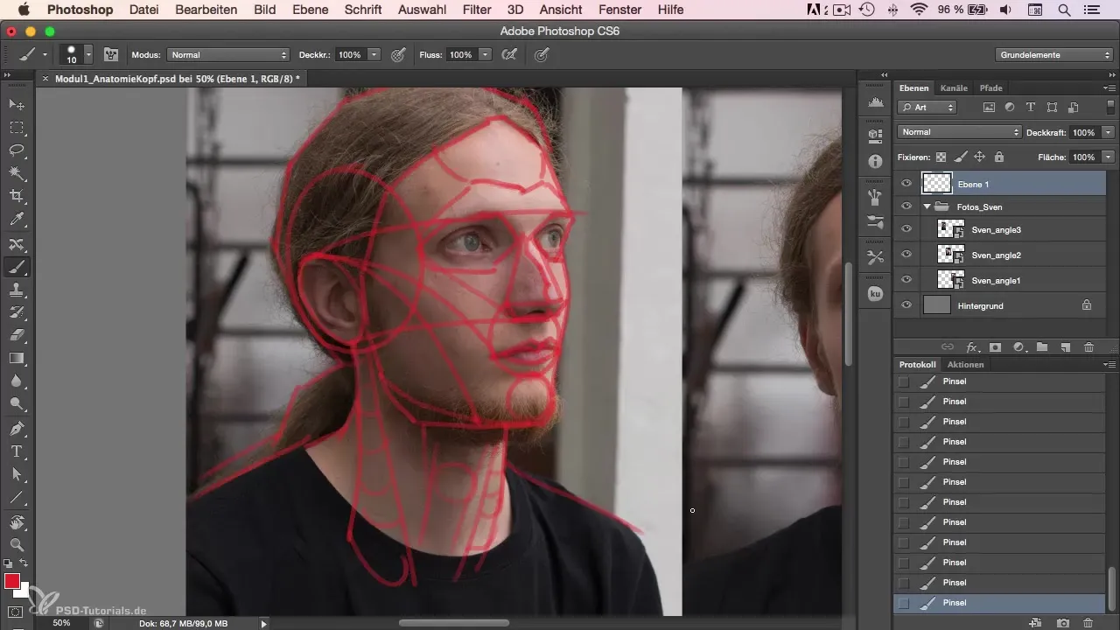Select the Blur tool
The width and height of the screenshot is (1120, 630).
click(16, 381)
